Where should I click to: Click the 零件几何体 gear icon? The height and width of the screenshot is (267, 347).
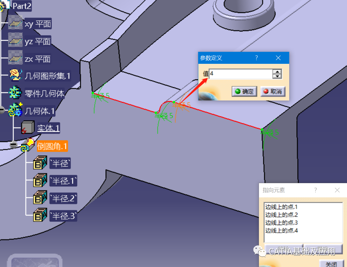coord(15,92)
